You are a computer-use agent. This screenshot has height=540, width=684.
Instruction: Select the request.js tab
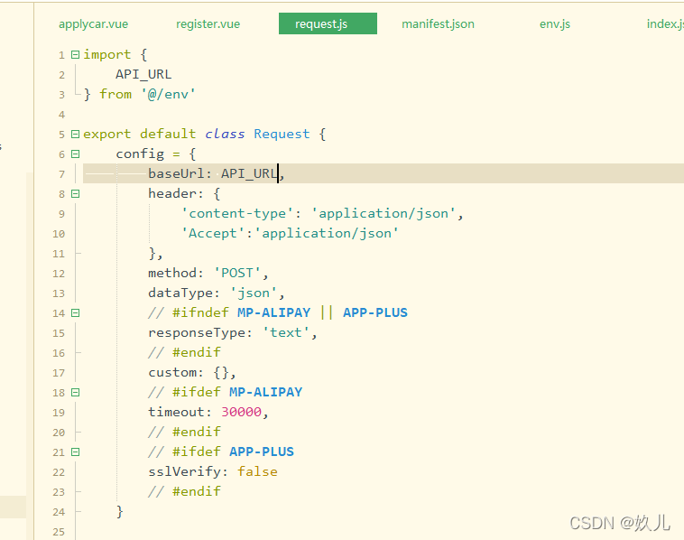pos(321,24)
